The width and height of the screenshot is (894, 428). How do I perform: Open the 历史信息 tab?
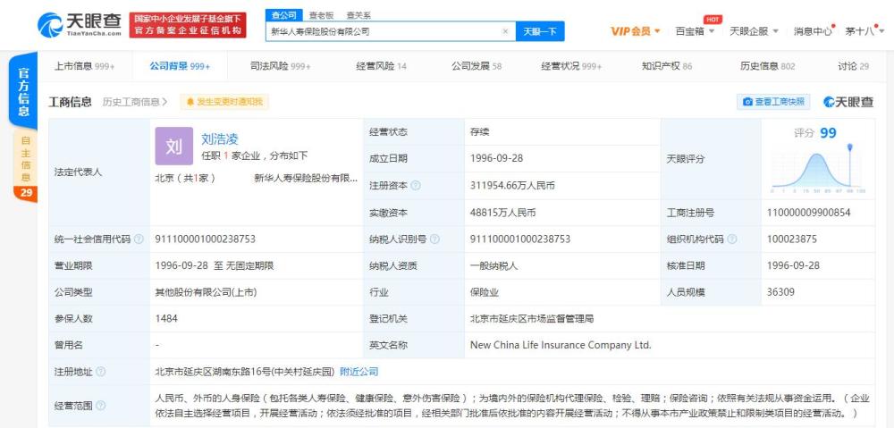(767, 66)
